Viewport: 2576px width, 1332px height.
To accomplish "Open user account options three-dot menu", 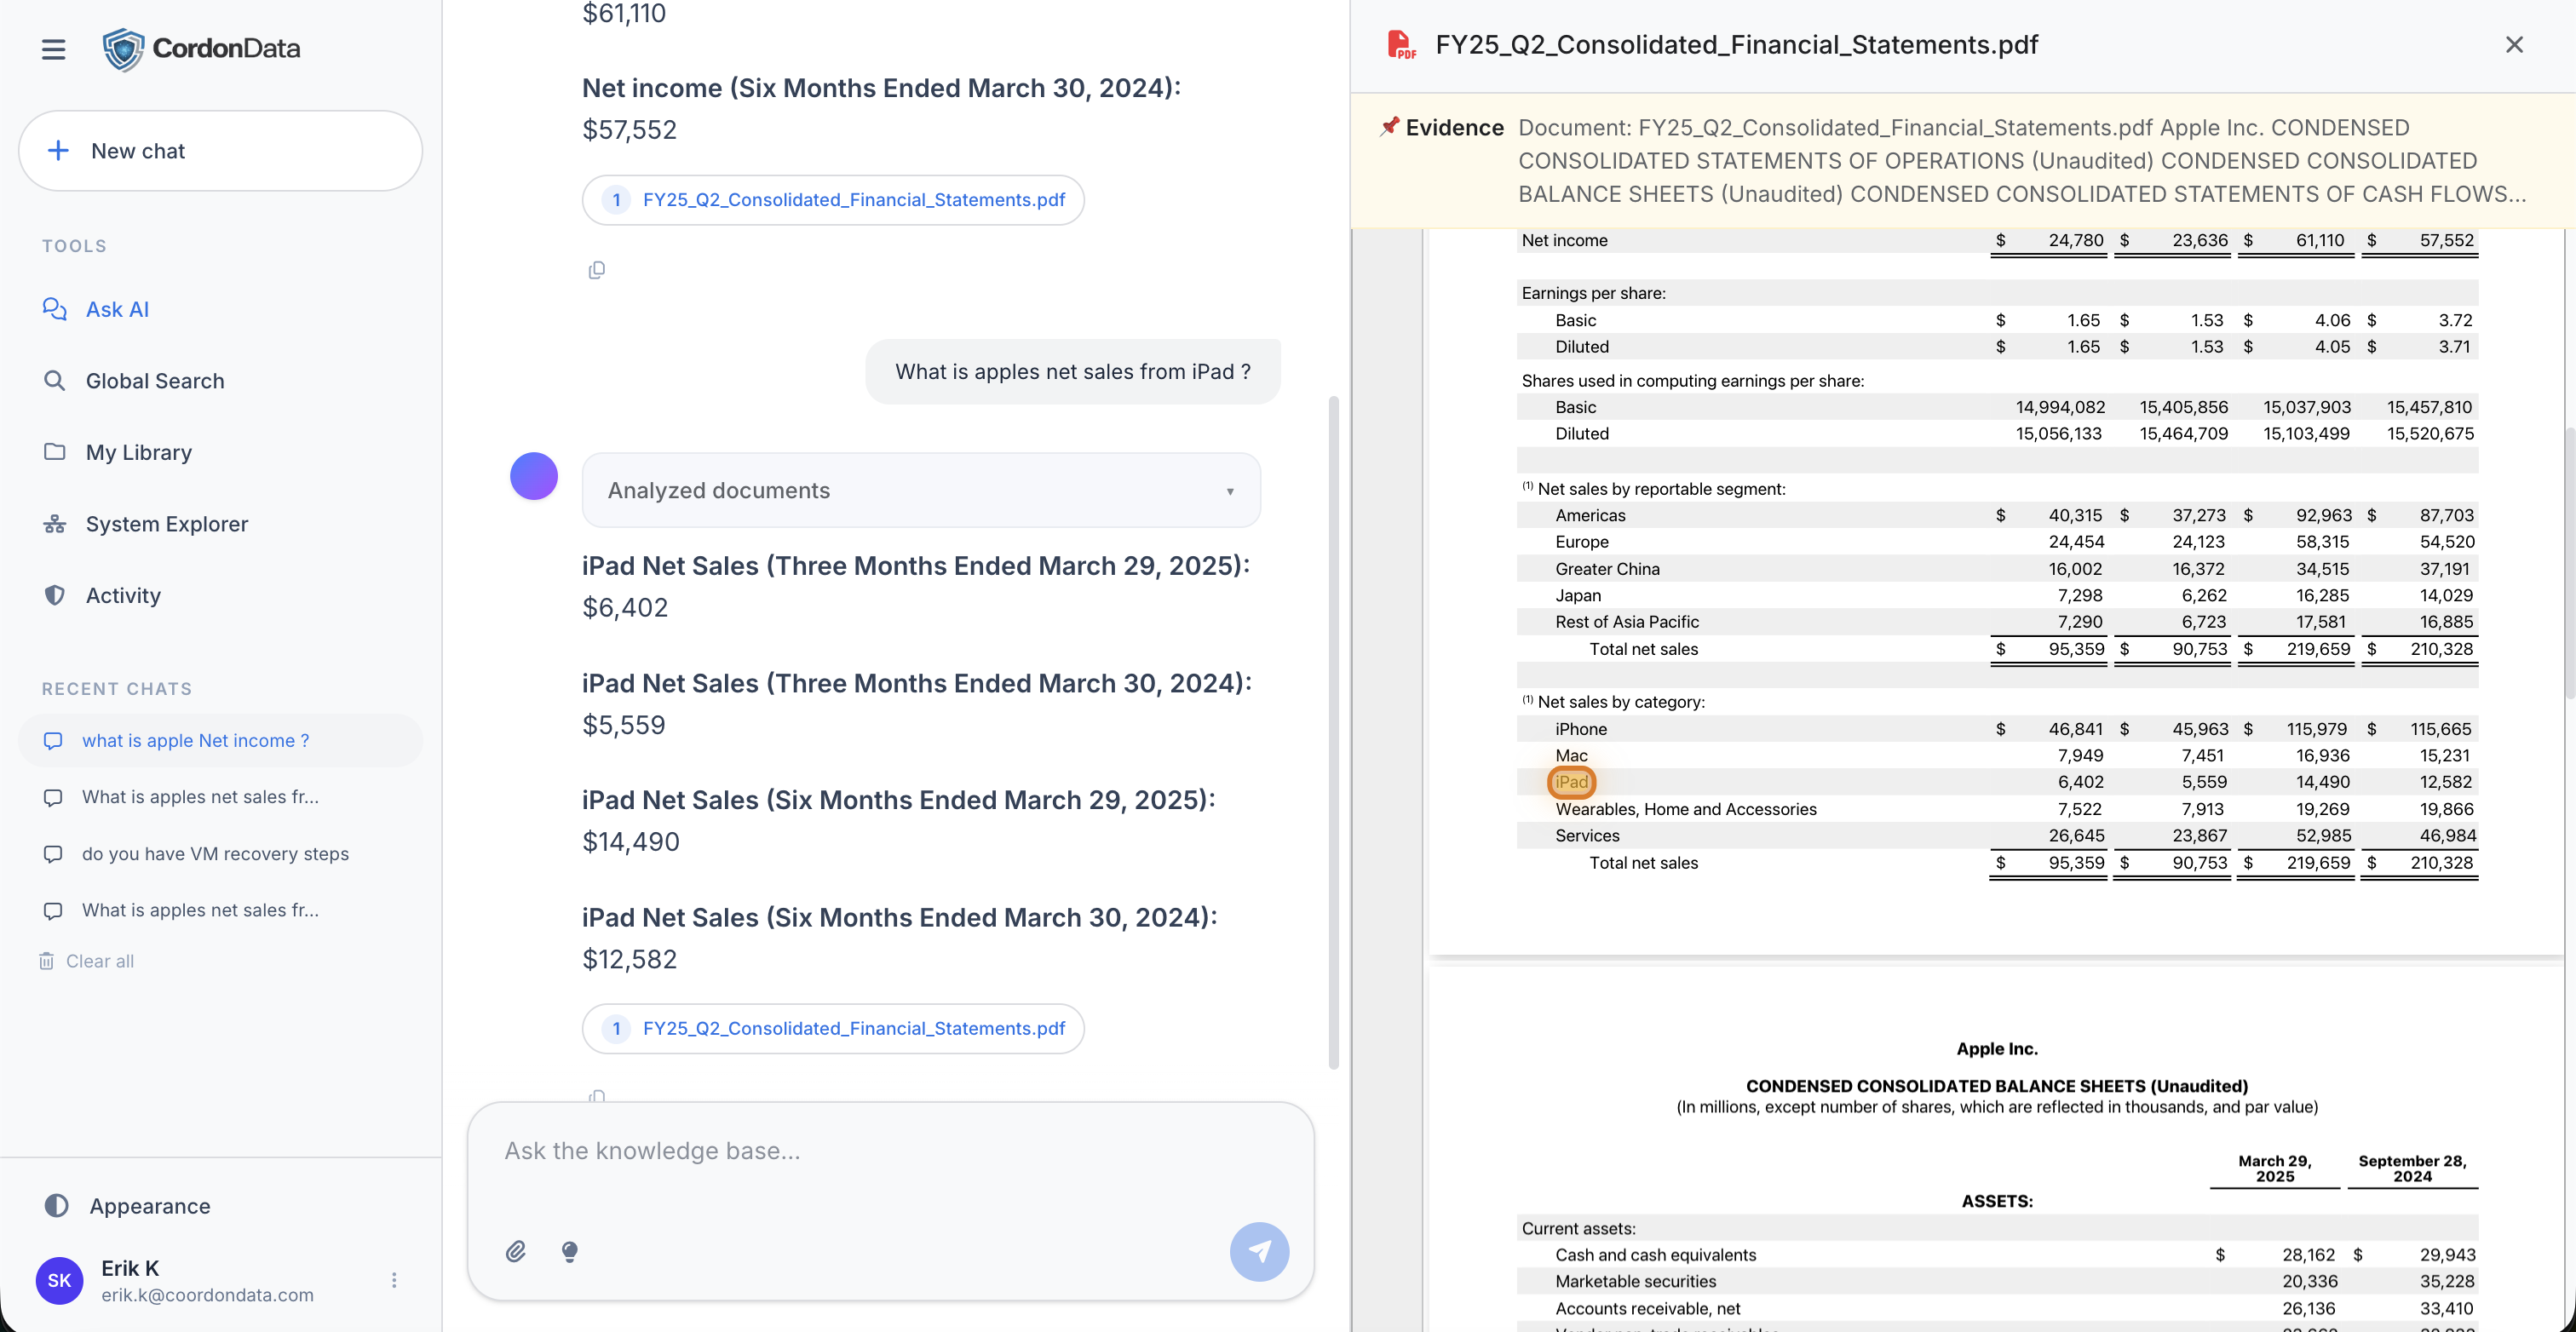I will tap(394, 1280).
